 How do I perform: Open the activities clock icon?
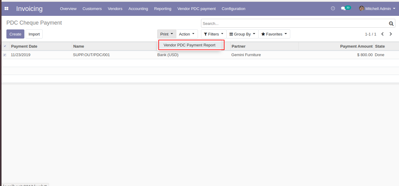[333, 8]
